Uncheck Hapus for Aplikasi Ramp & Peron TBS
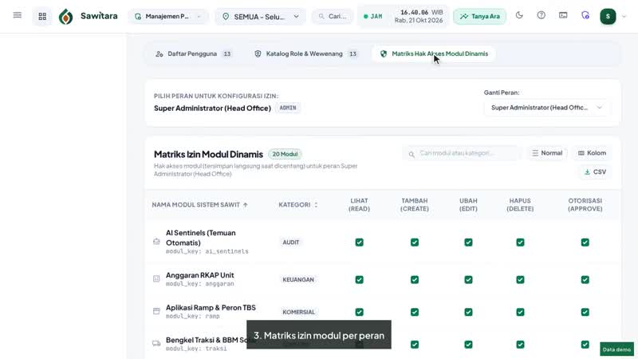This screenshot has height=359, width=638. coord(520,312)
